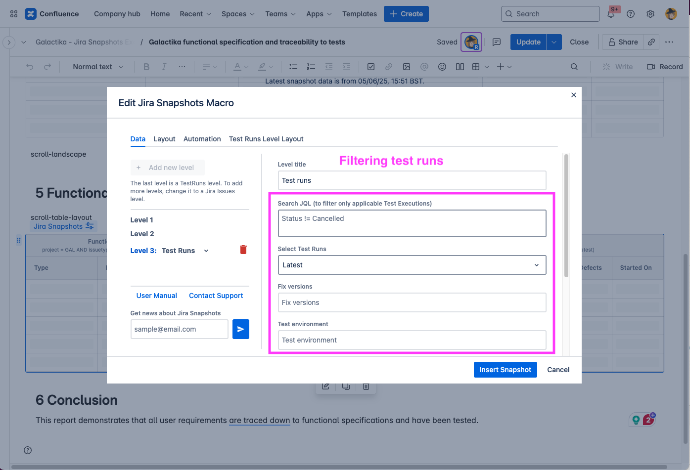Click the Share button
This screenshot has height=470, width=690.
click(x=623, y=42)
